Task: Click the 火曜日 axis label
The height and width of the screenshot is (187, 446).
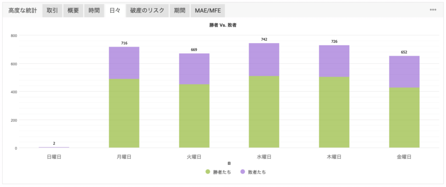Action: [194, 157]
